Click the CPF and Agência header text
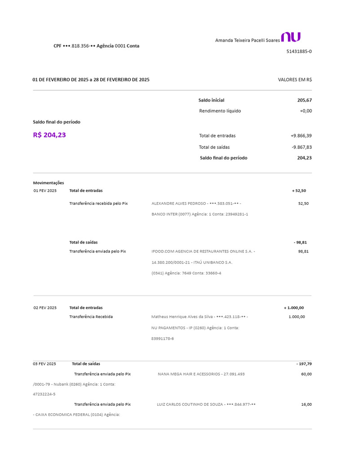Image resolution: width=345 pixels, height=460 pixels. click(x=96, y=46)
